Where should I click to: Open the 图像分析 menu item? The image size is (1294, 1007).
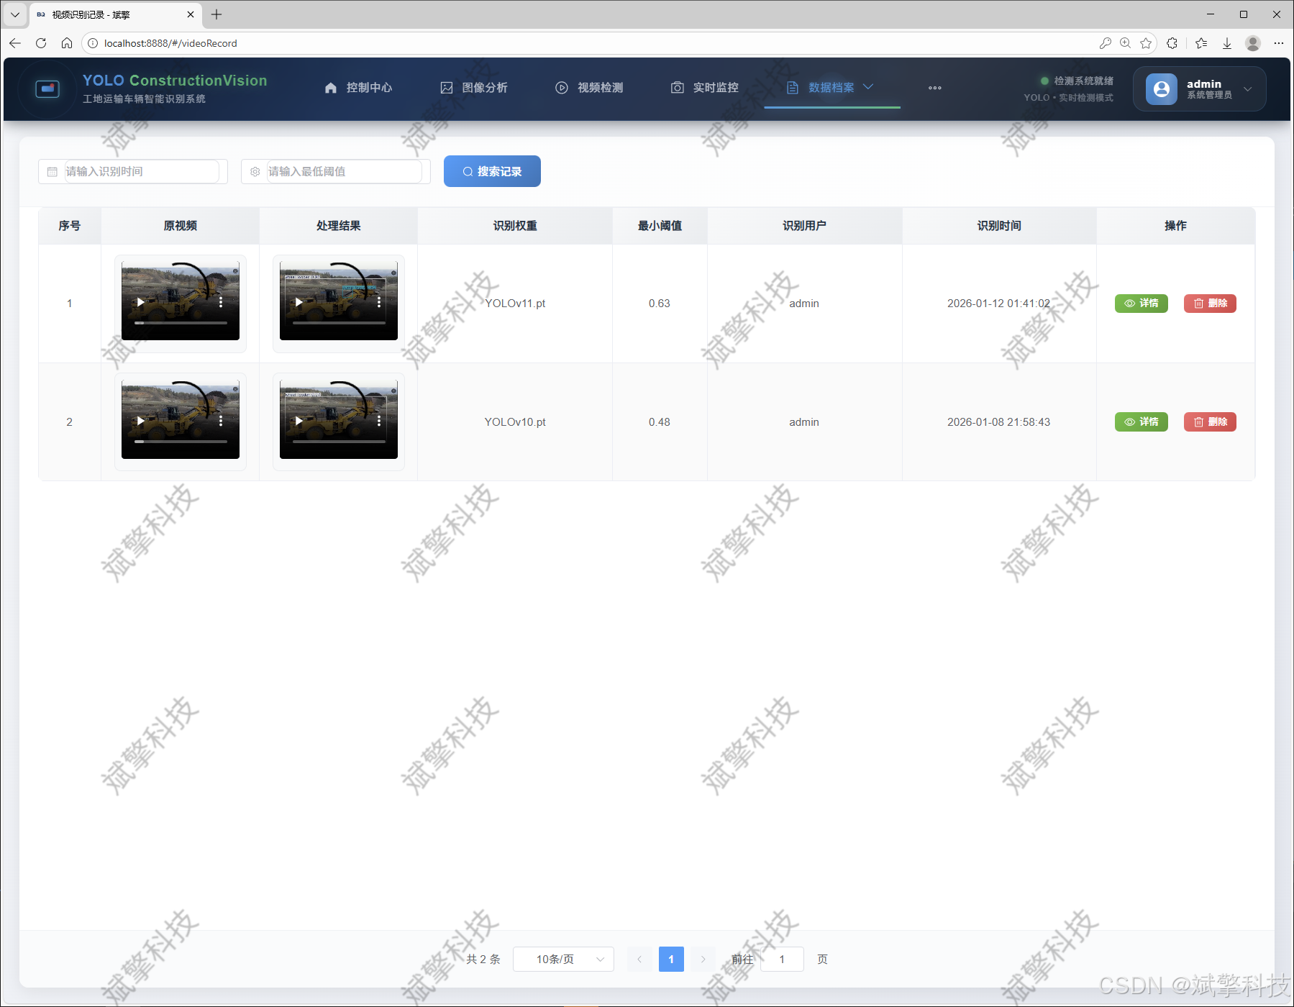474,88
